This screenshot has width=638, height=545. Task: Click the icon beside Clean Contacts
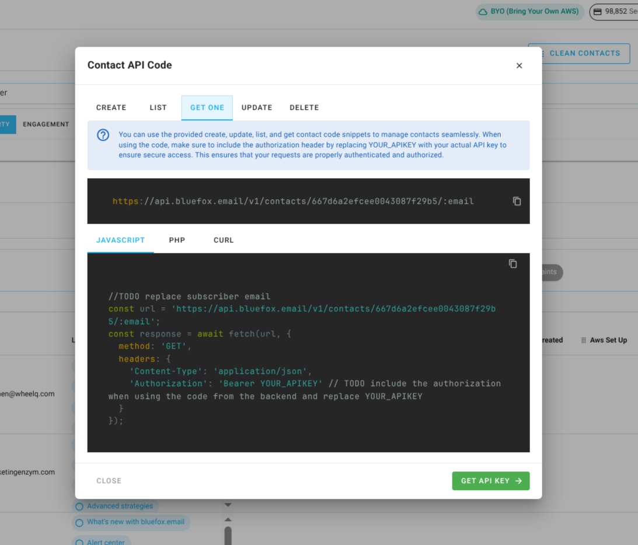click(542, 53)
